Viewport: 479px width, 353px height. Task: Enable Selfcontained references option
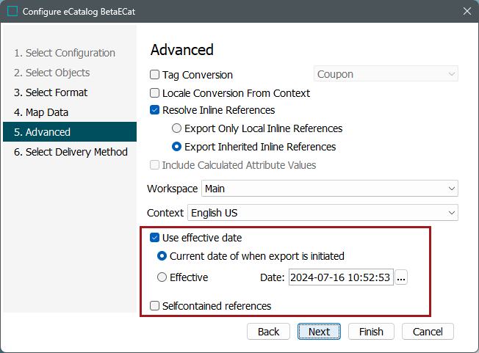click(x=155, y=306)
